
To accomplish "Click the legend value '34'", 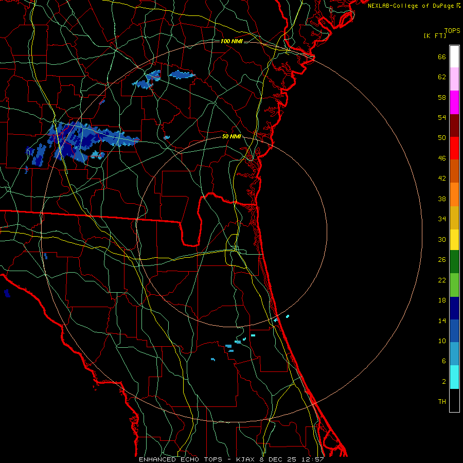I will [442, 219].
